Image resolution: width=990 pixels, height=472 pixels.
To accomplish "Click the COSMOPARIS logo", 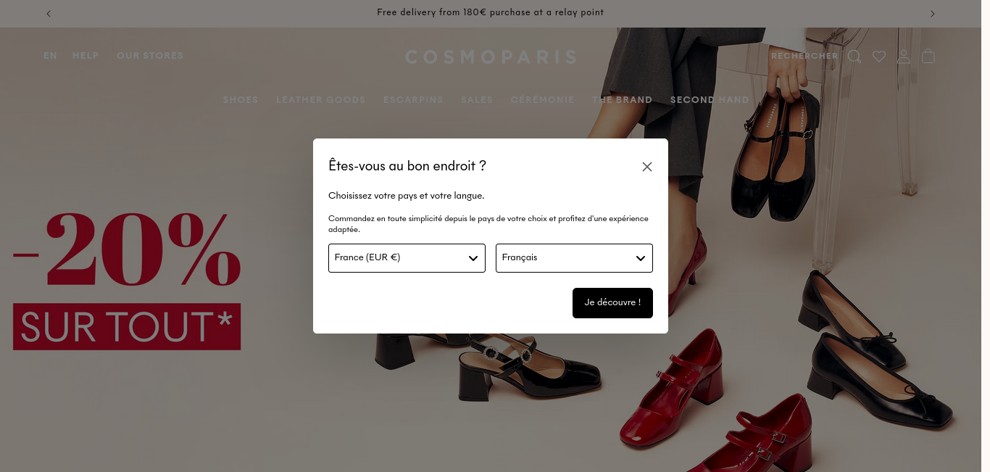I will coord(491,57).
